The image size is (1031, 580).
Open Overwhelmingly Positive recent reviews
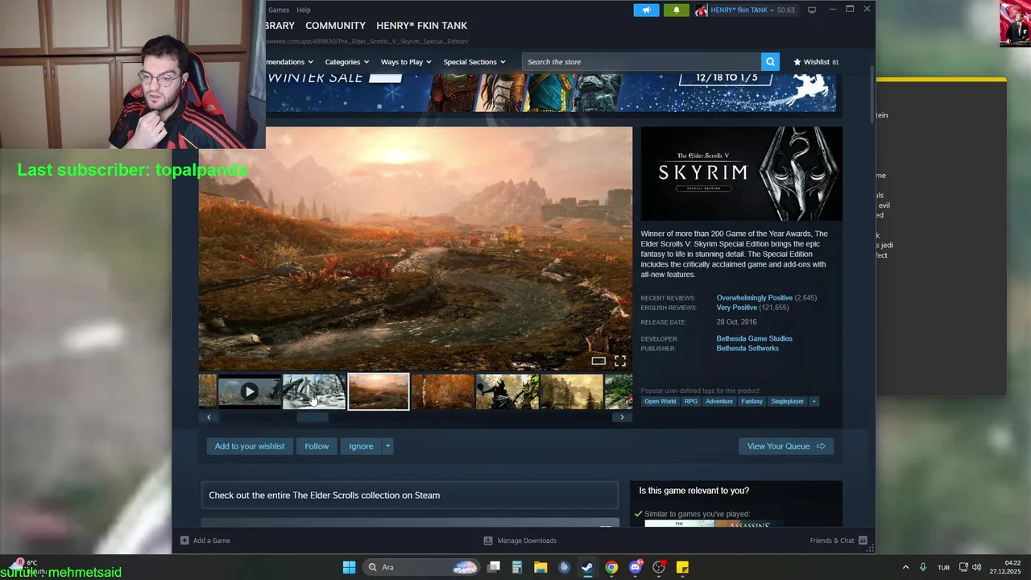click(x=755, y=298)
